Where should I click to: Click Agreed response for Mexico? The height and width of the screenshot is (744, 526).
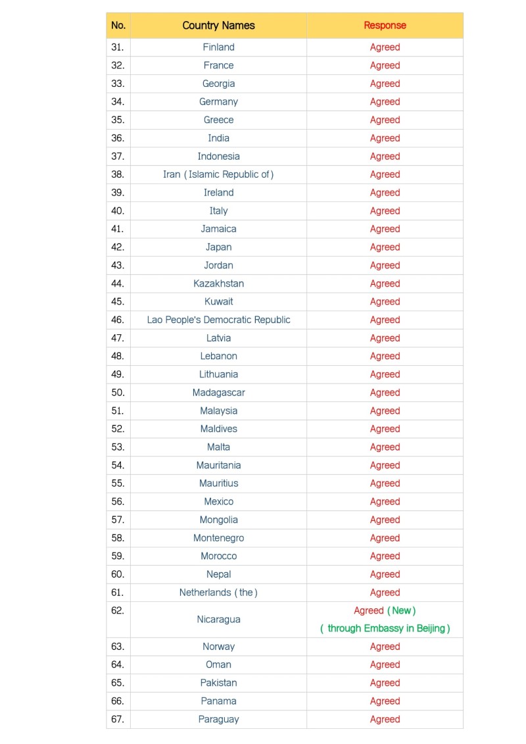point(385,501)
